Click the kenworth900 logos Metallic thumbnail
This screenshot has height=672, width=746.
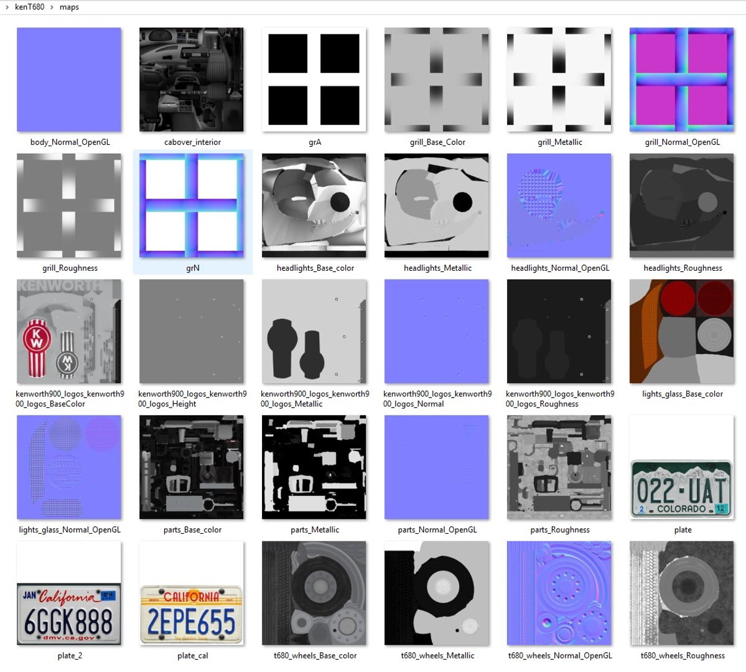point(314,331)
